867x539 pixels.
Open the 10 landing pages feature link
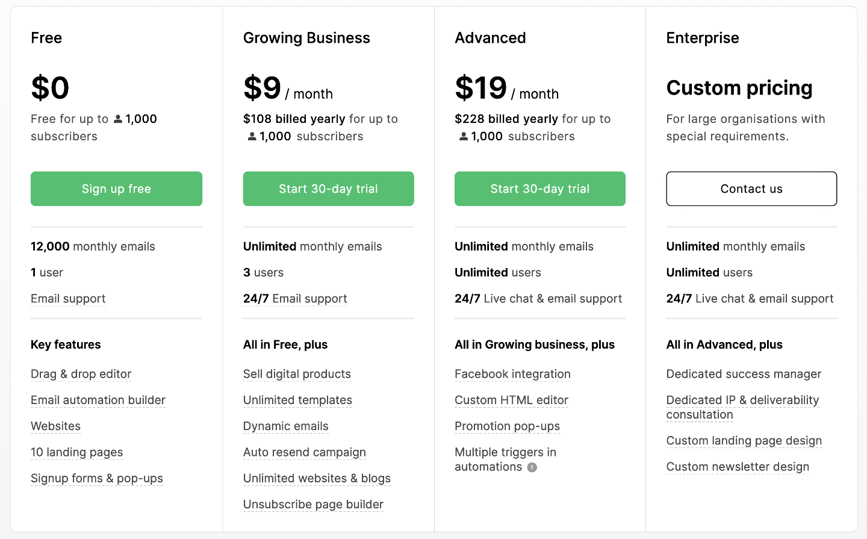(x=76, y=452)
